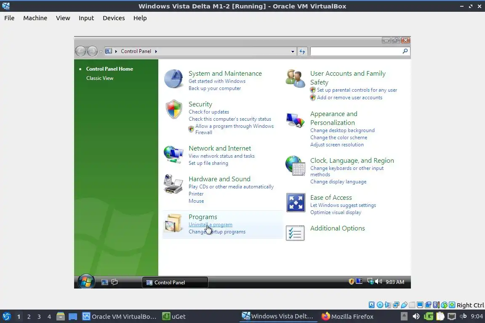Open the VirtualBox File menu
This screenshot has width=485, height=323.
point(9,18)
